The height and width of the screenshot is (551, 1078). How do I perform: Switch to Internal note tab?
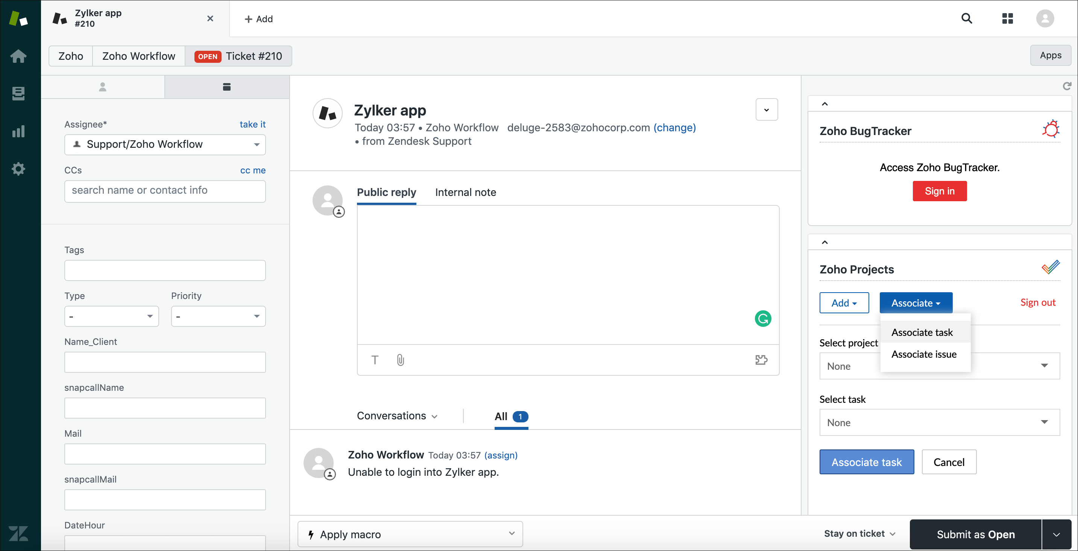click(465, 193)
